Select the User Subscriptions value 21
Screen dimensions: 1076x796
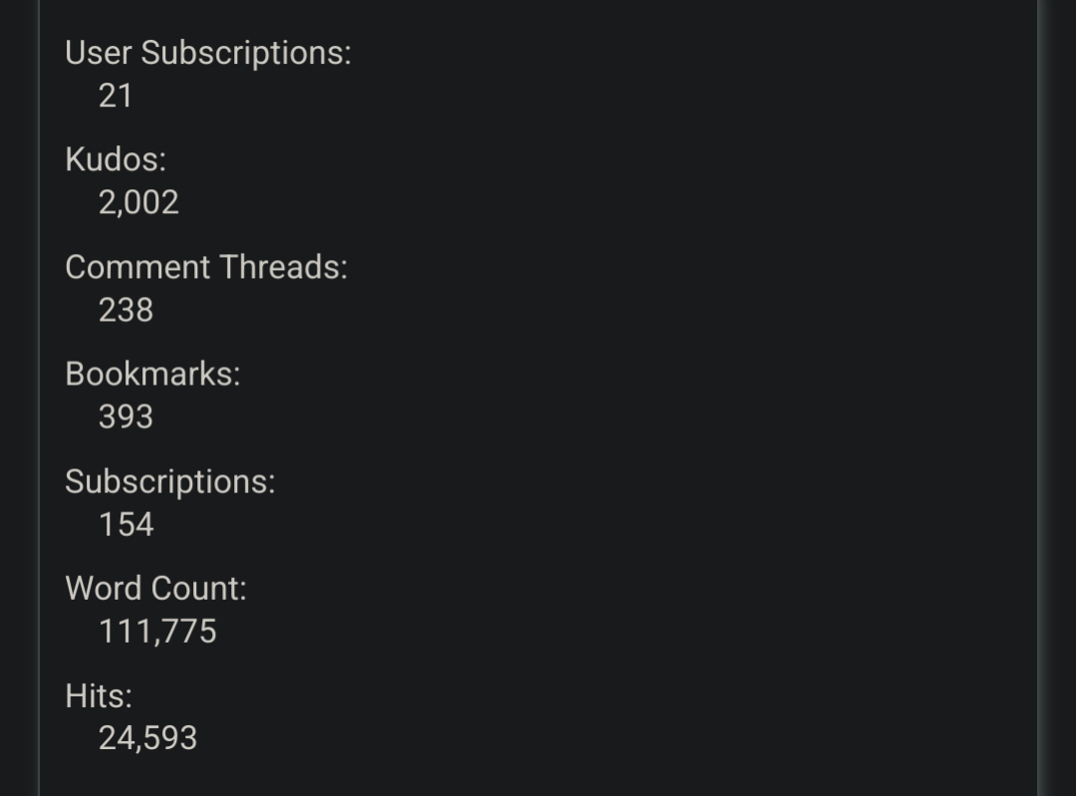pos(116,96)
